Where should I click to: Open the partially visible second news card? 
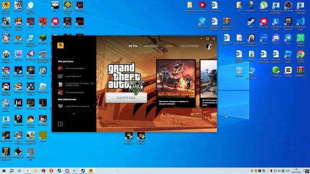(208, 83)
